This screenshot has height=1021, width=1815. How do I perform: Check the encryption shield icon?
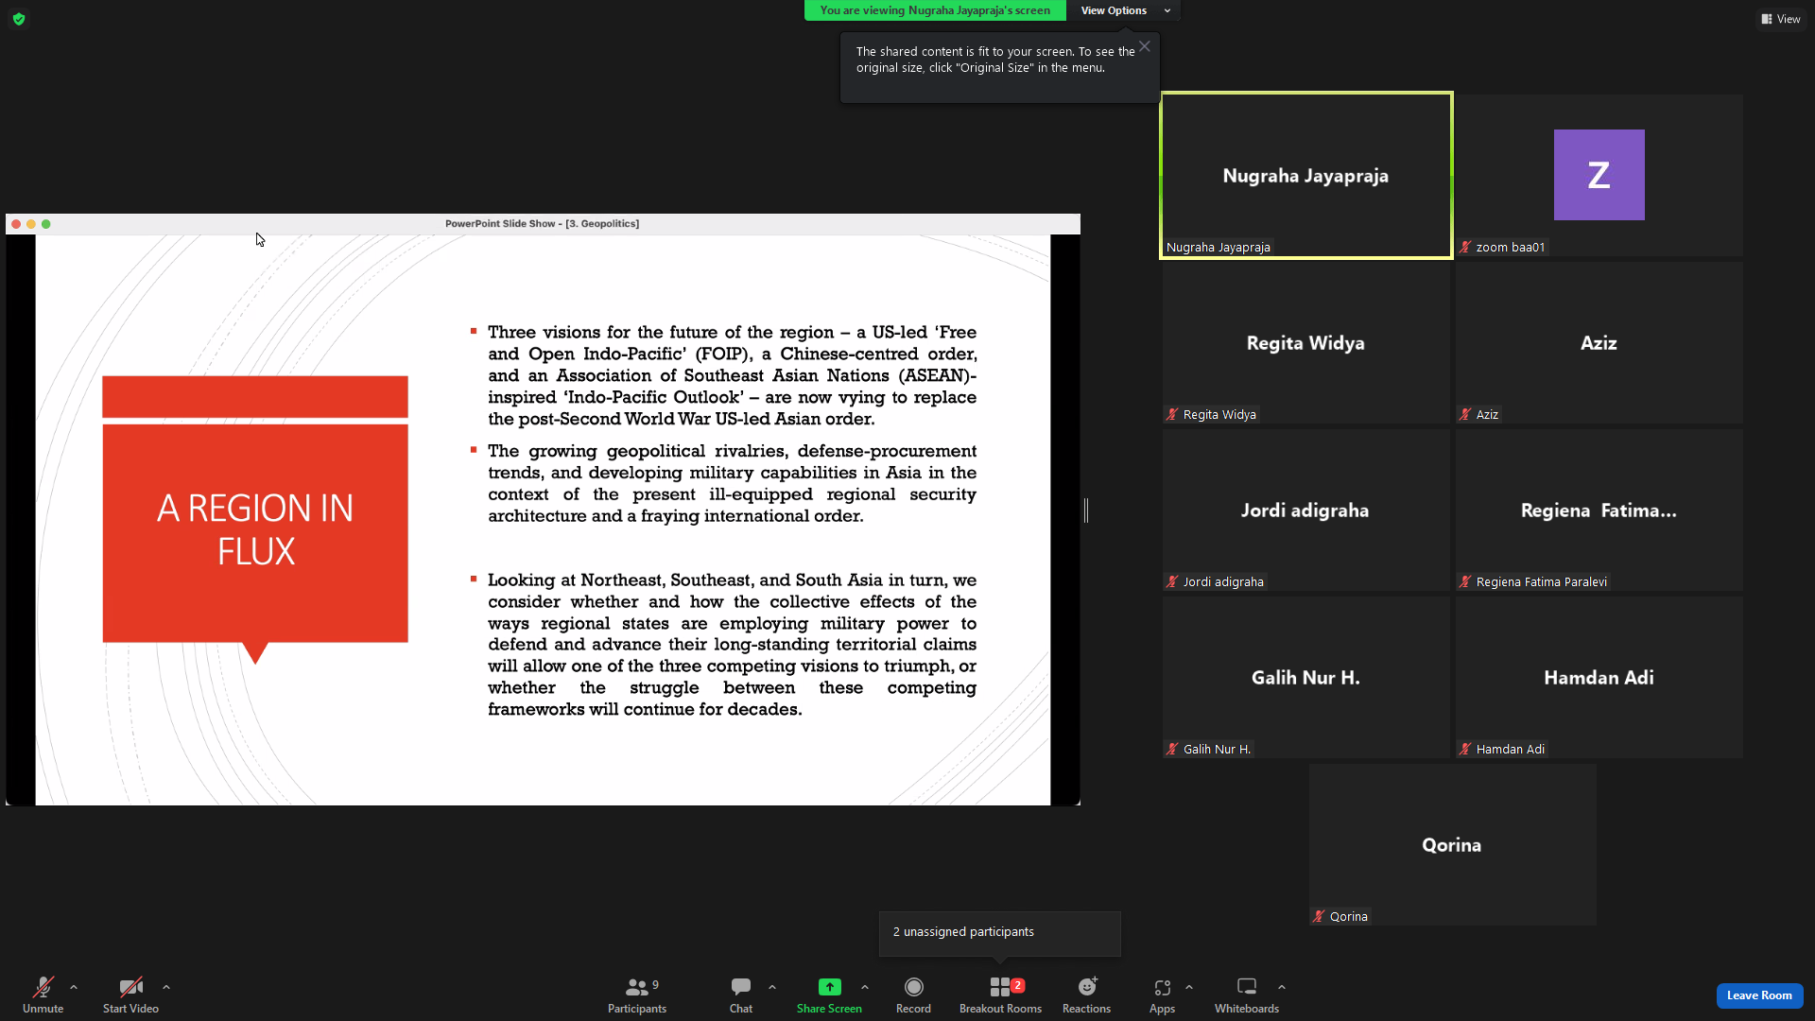coord(19,19)
